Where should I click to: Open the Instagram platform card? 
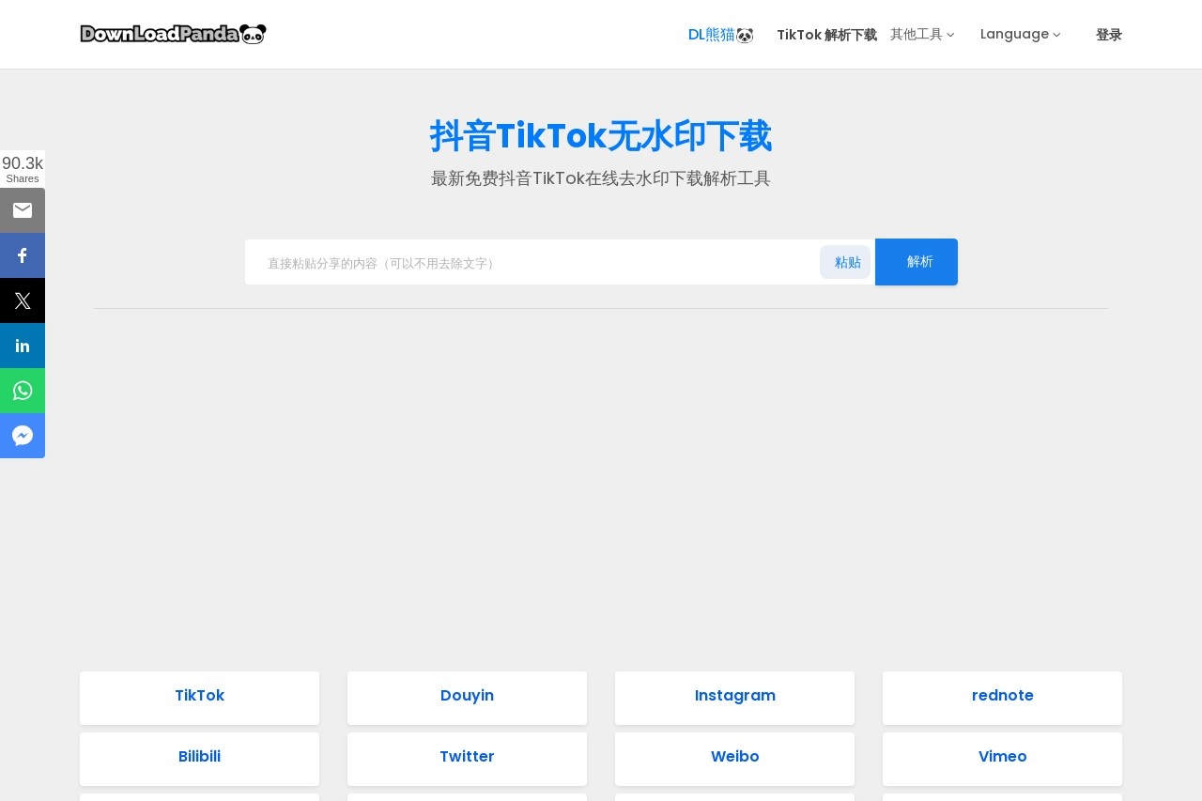(734, 697)
